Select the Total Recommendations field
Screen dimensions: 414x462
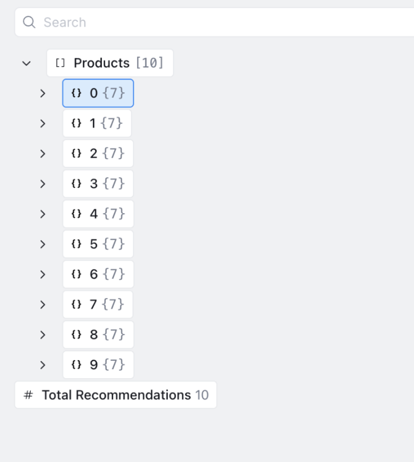[x=116, y=395]
